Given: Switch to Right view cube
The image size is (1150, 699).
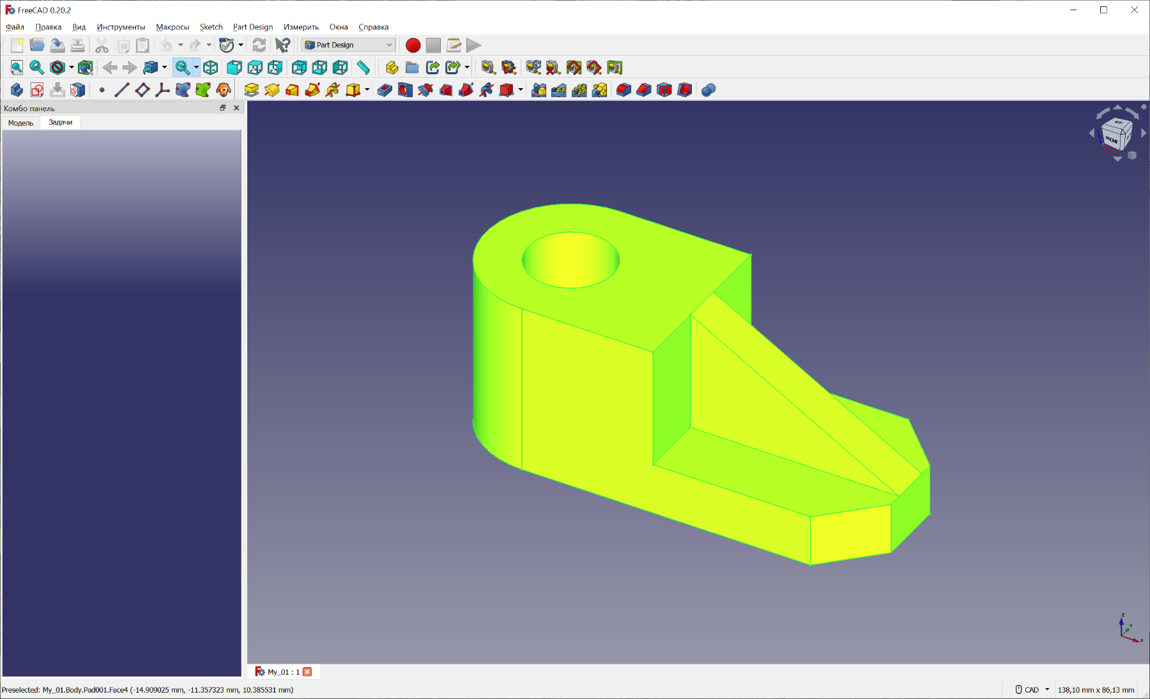Looking at the screenshot, I should (275, 67).
